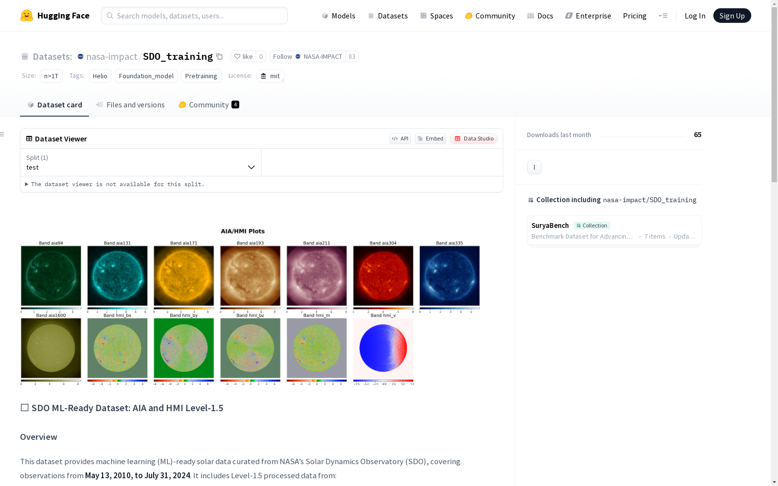Expand the dataset viewer not available message
Viewport: 778px width, 486px height.
[x=114, y=184]
